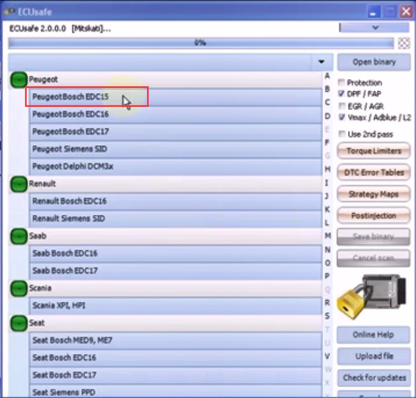Uncheck Vmax / Adblue / L2 option

pyautogui.click(x=342, y=117)
